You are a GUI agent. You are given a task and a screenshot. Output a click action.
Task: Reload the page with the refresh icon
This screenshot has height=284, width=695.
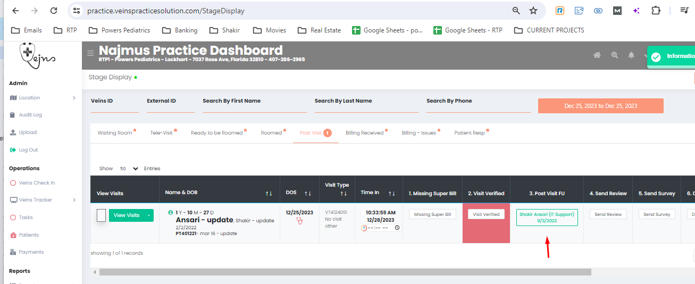coord(53,11)
